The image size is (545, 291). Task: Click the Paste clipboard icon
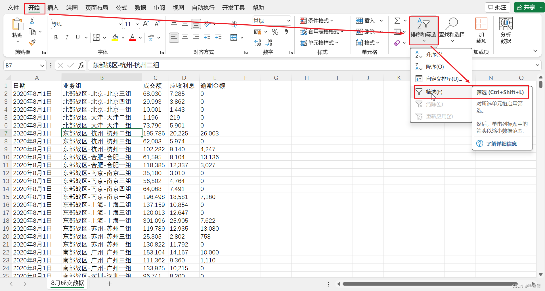pos(18,24)
